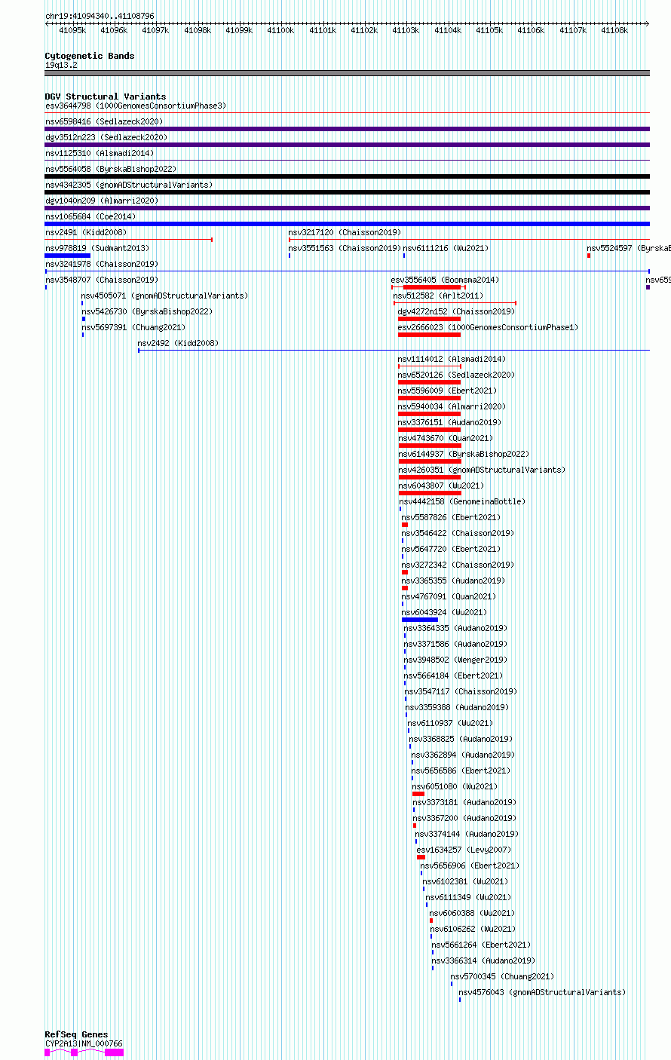671x1060 pixels.
Task: Click the 19q13.2 band label
Action: click(61, 65)
